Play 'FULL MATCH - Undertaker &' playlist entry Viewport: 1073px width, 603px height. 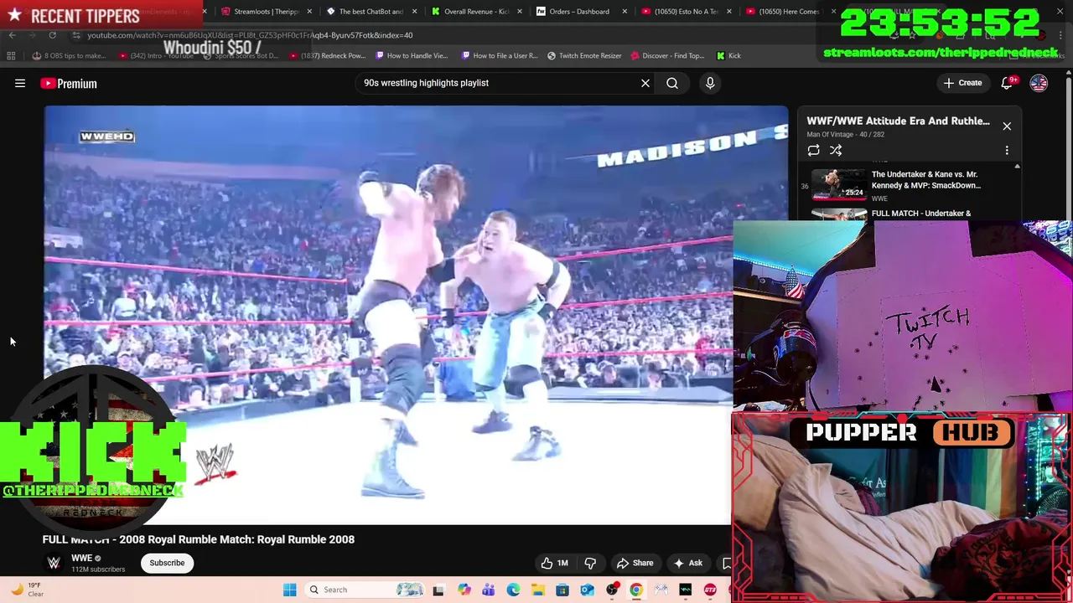click(920, 214)
